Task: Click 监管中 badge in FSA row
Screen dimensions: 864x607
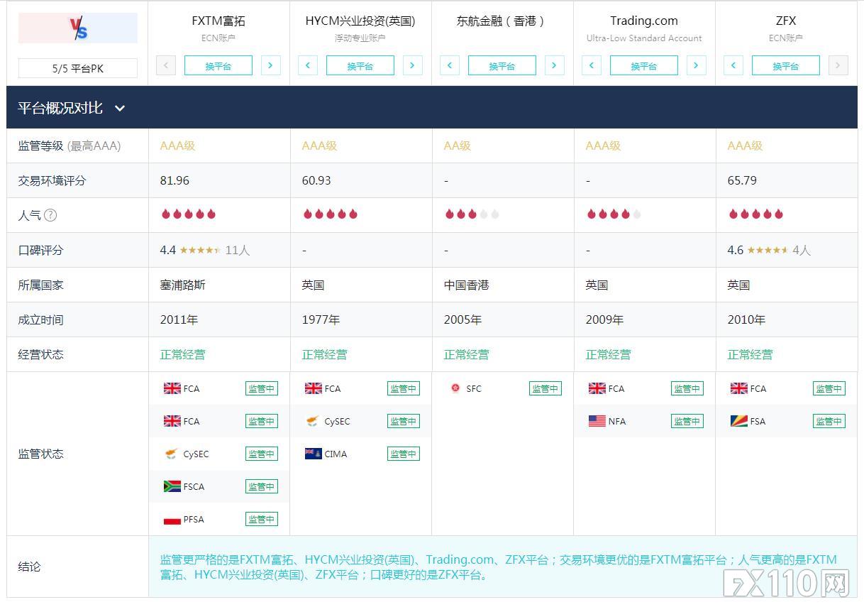Action: click(x=829, y=421)
